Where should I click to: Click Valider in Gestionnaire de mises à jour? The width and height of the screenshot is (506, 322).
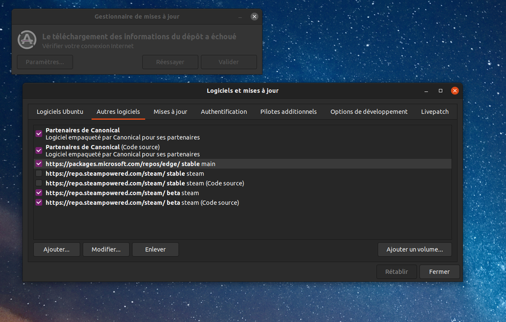point(229,62)
